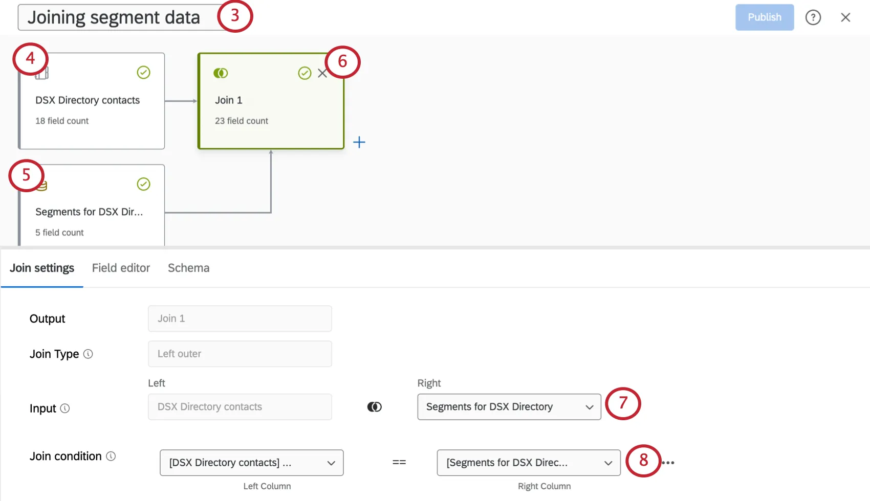This screenshot has width=870, height=501.
Task: Add a new node with plus icon
Action: [x=359, y=142]
